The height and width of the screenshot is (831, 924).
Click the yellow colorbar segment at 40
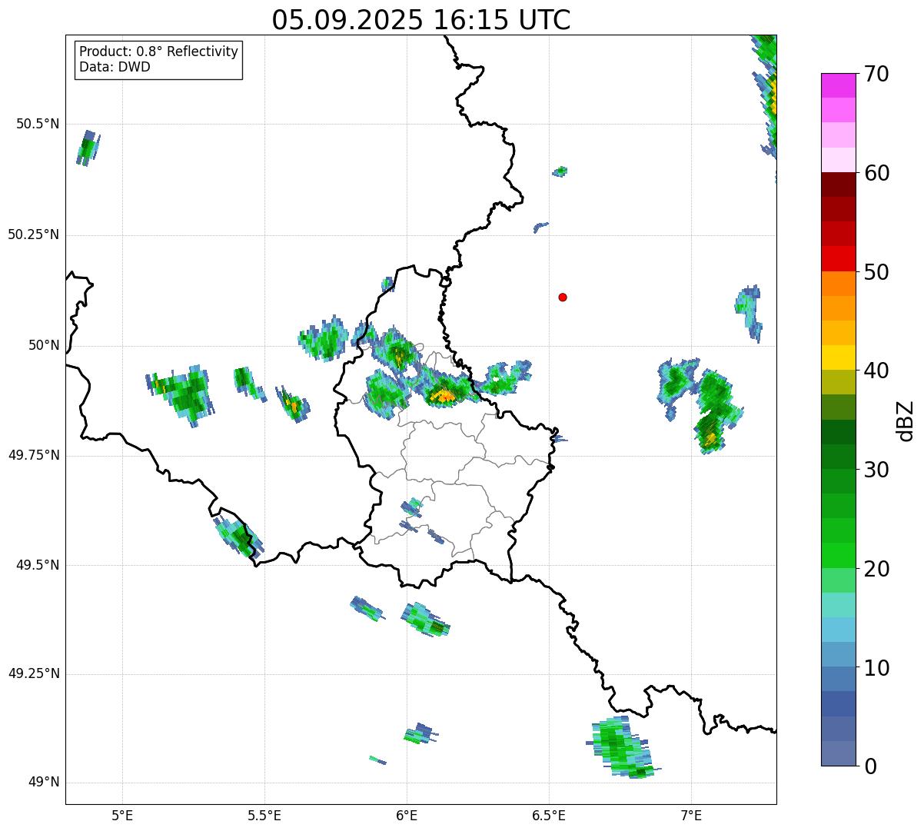tap(838, 358)
